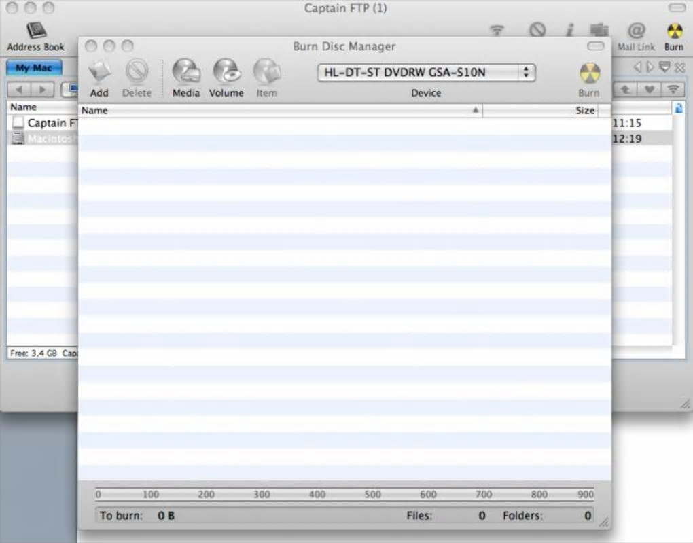Click the next-tab triangle in Captain FTP
Screen dimensions: 693x543
point(650,67)
